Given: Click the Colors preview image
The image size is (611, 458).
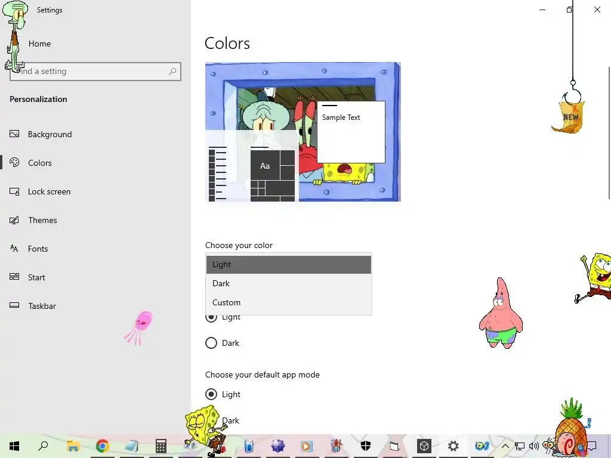Looking at the screenshot, I should pos(303,132).
